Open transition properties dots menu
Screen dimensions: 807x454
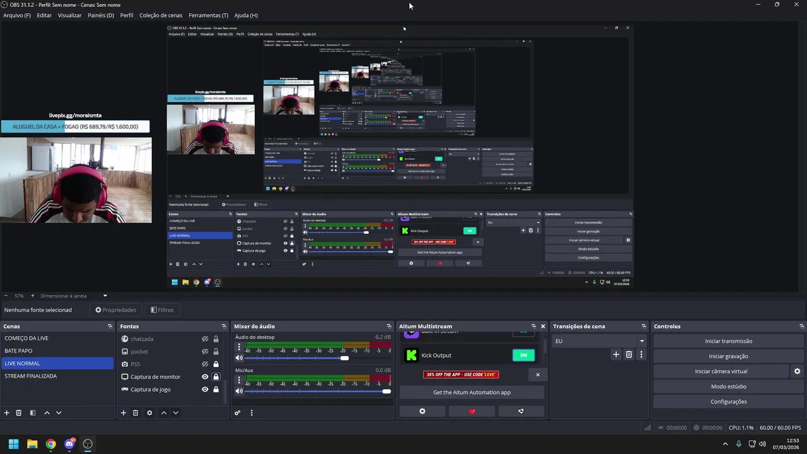point(641,355)
